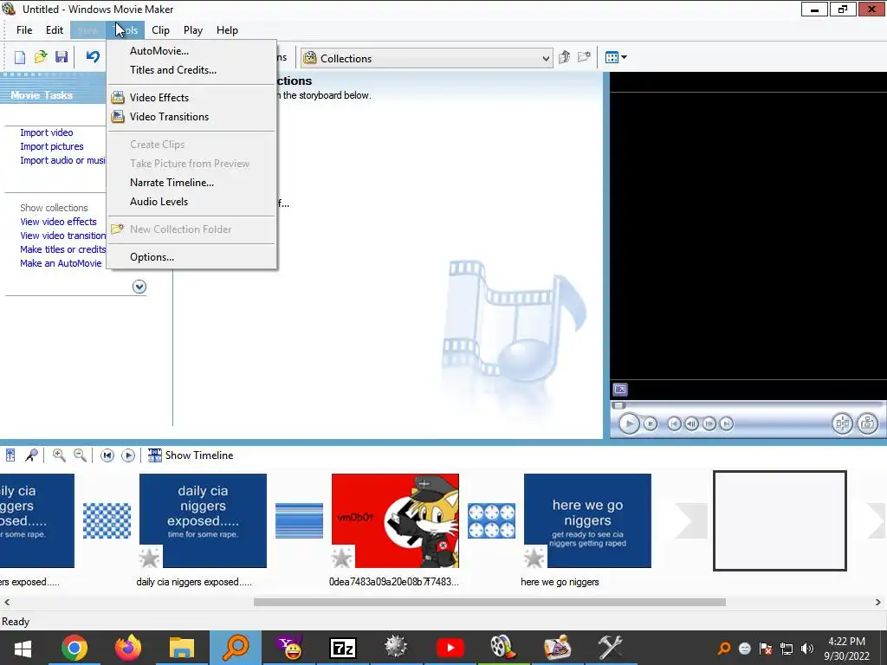Viewport: 887px width, 665px height.
Task: Launch Firefox from the taskbar
Action: tap(128, 648)
